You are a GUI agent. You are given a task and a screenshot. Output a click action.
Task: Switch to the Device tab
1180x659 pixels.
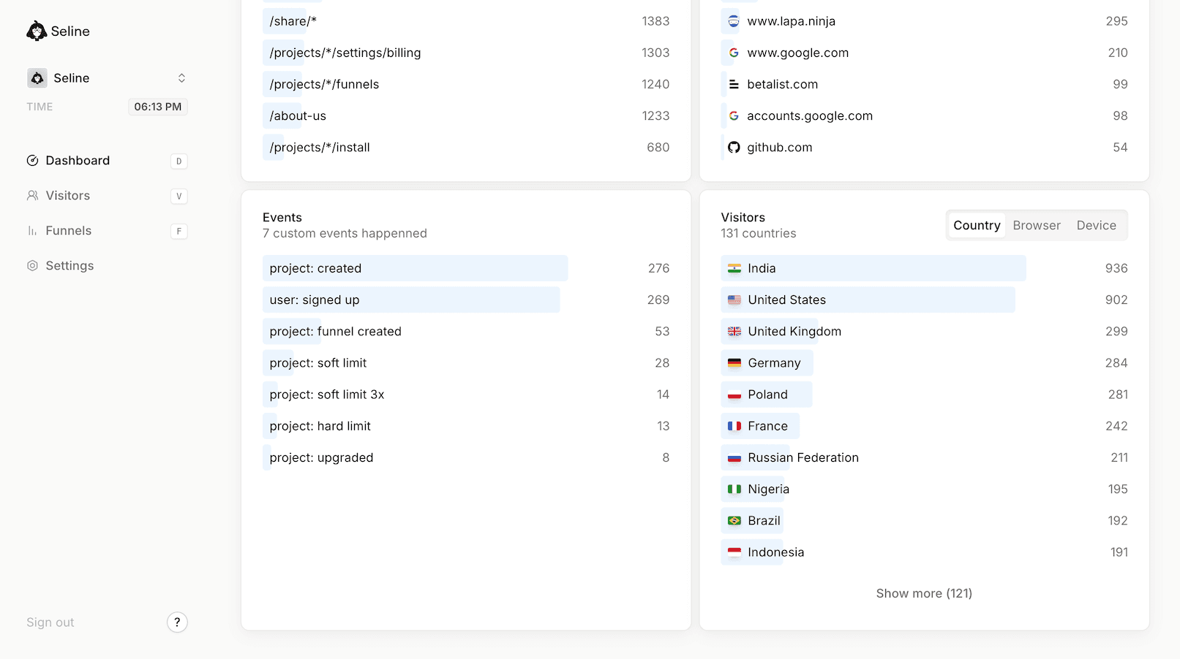[x=1096, y=226]
